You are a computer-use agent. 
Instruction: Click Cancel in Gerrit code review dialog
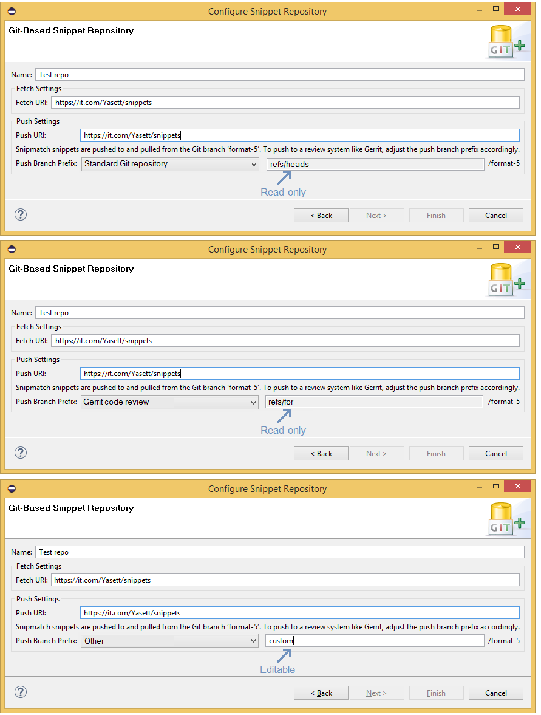point(496,453)
